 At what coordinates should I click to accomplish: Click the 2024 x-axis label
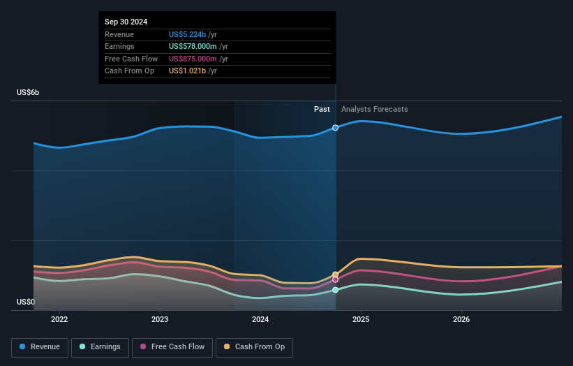pyautogui.click(x=260, y=319)
